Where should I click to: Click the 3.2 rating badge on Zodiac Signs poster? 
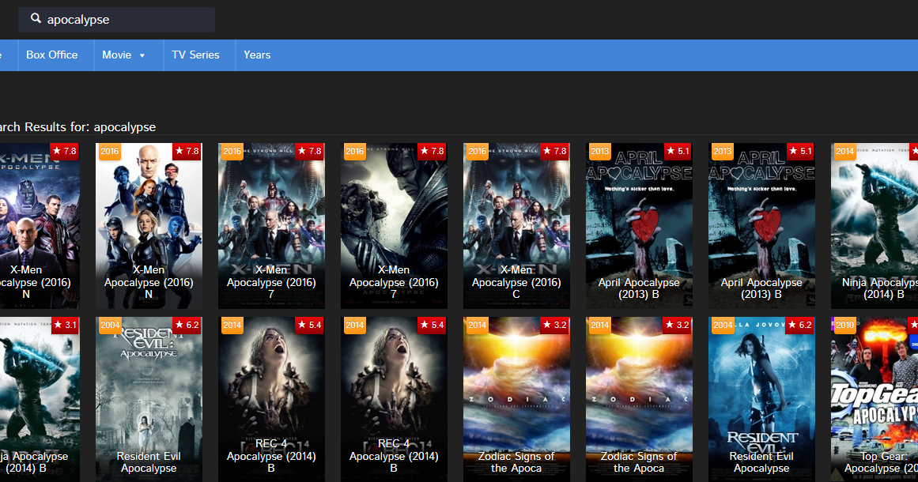coord(554,325)
